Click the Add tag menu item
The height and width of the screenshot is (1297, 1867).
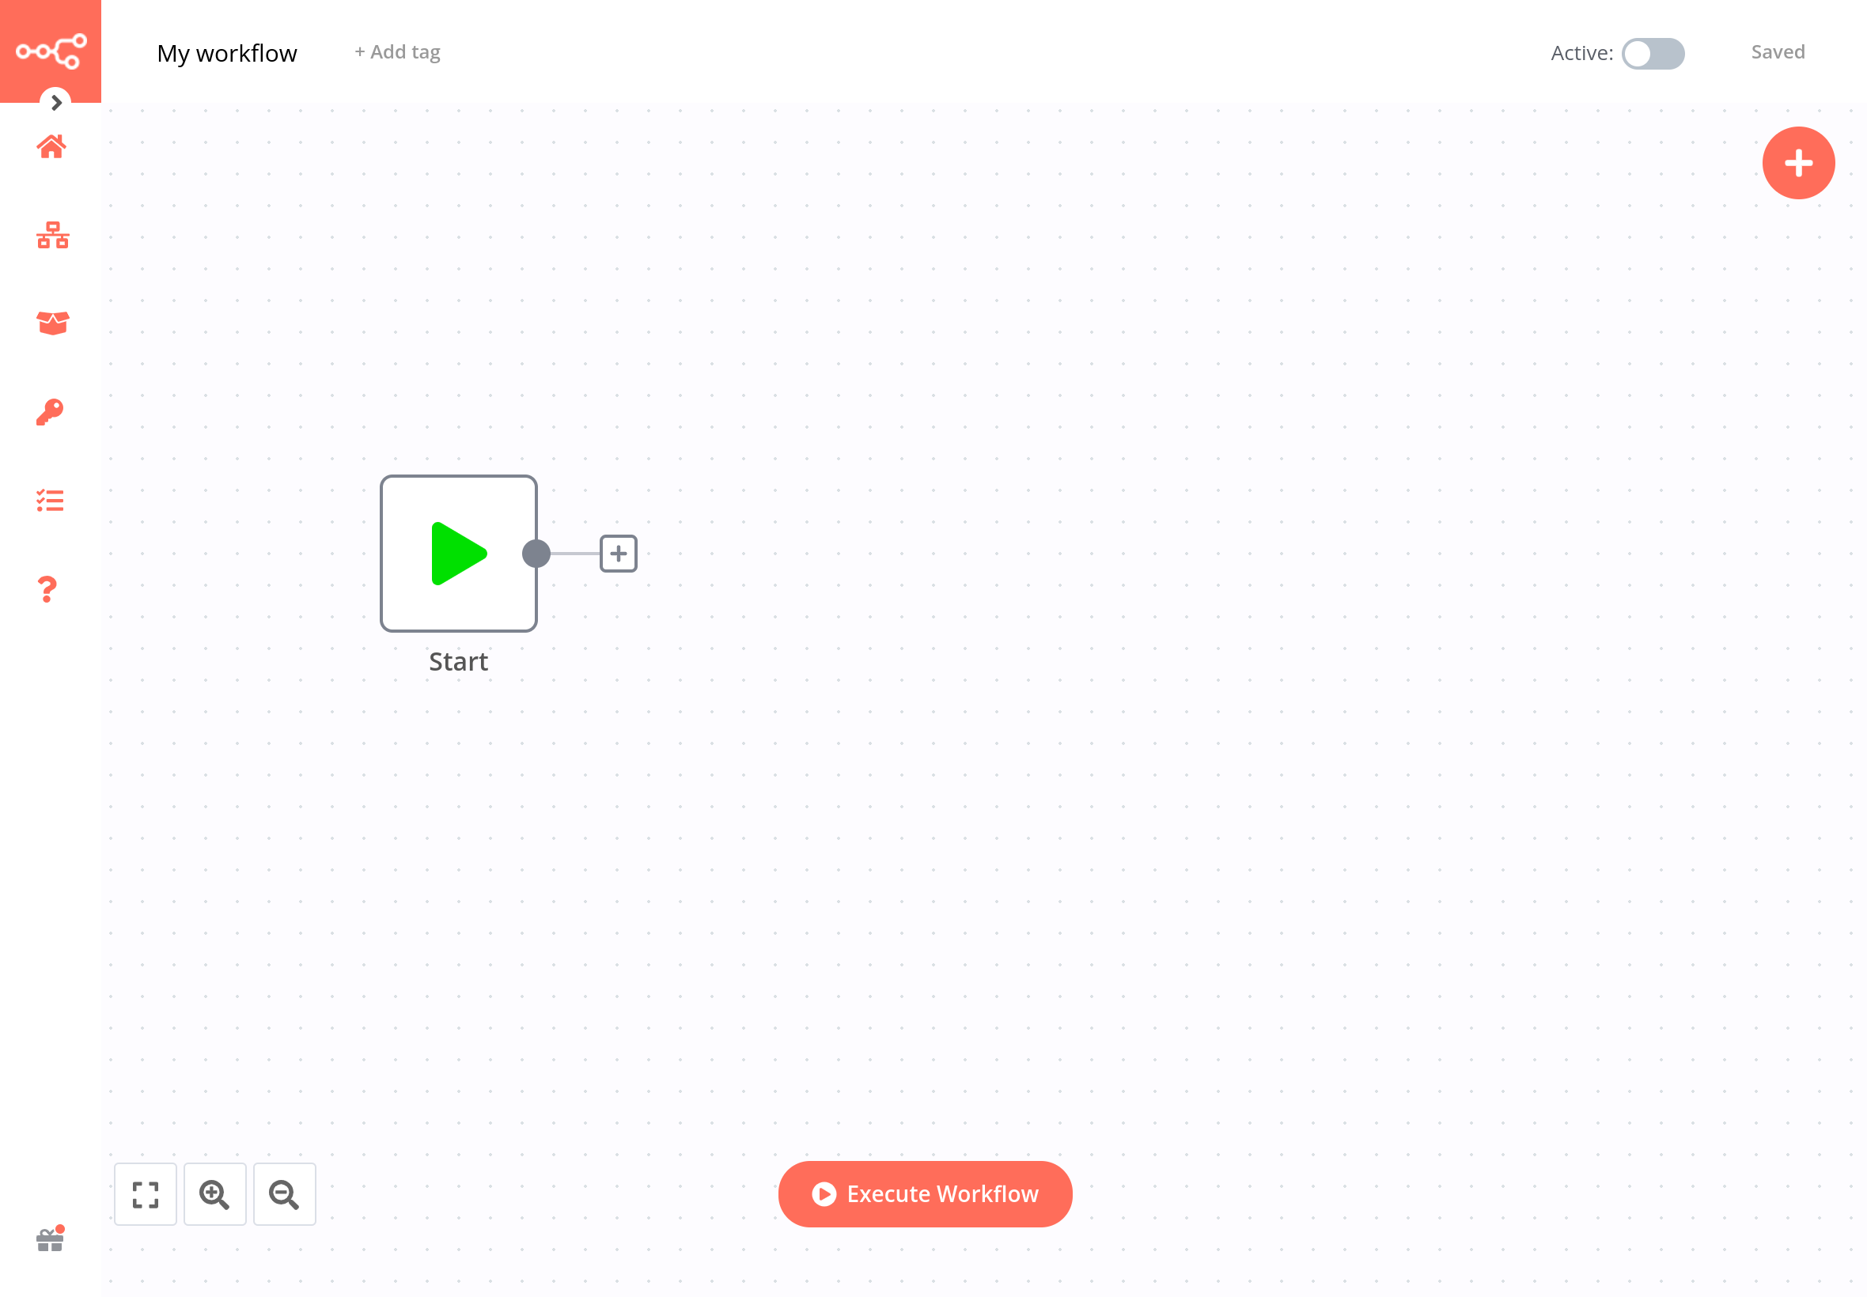tap(396, 52)
